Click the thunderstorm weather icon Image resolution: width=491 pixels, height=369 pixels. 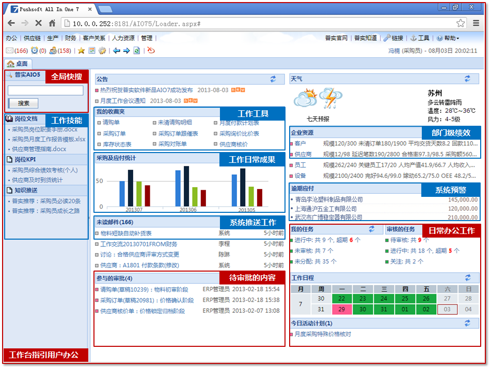(330, 98)
